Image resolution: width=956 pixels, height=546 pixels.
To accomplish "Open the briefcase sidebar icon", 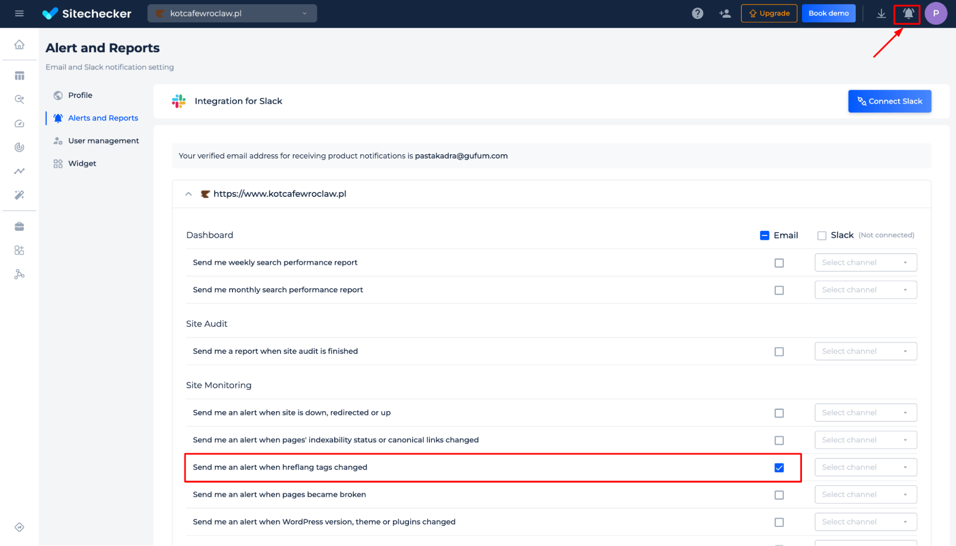I will tap(19, 226).
